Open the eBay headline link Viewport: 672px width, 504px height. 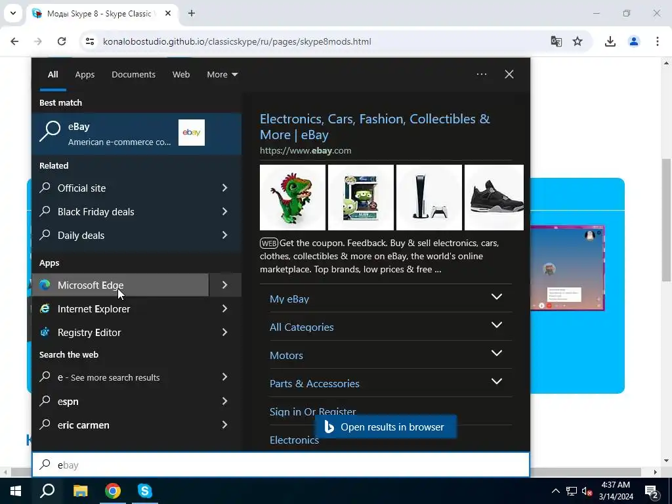pyautogui.click(x=375, y=127)
